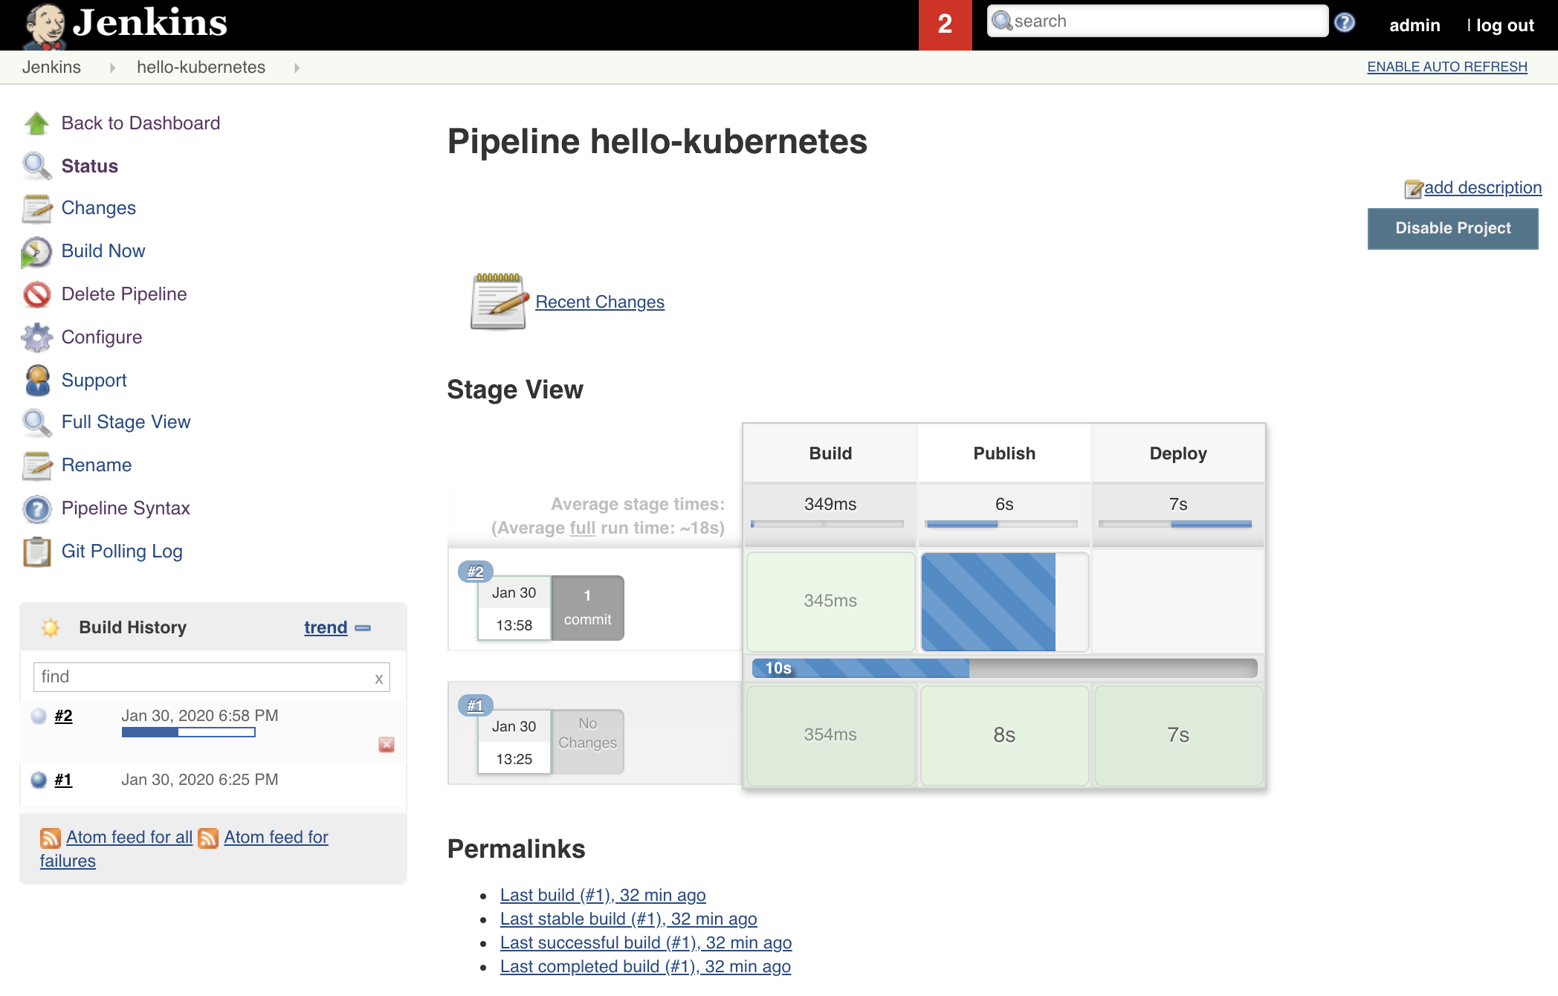Click RSS icon for Atom feed for all
1558x996 pixels.
(x=51, y=838)
